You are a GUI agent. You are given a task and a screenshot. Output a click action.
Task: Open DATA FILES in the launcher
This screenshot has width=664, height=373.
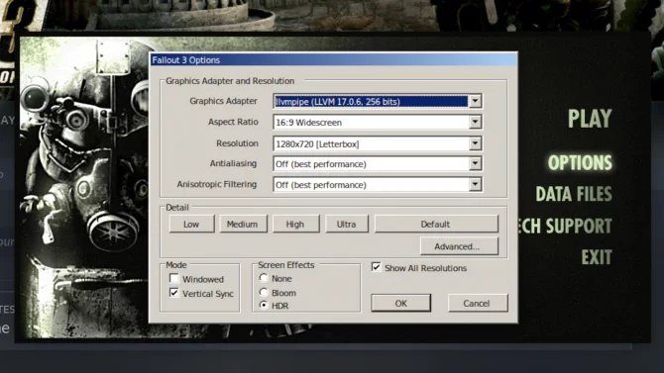click(x=574, y=194)
